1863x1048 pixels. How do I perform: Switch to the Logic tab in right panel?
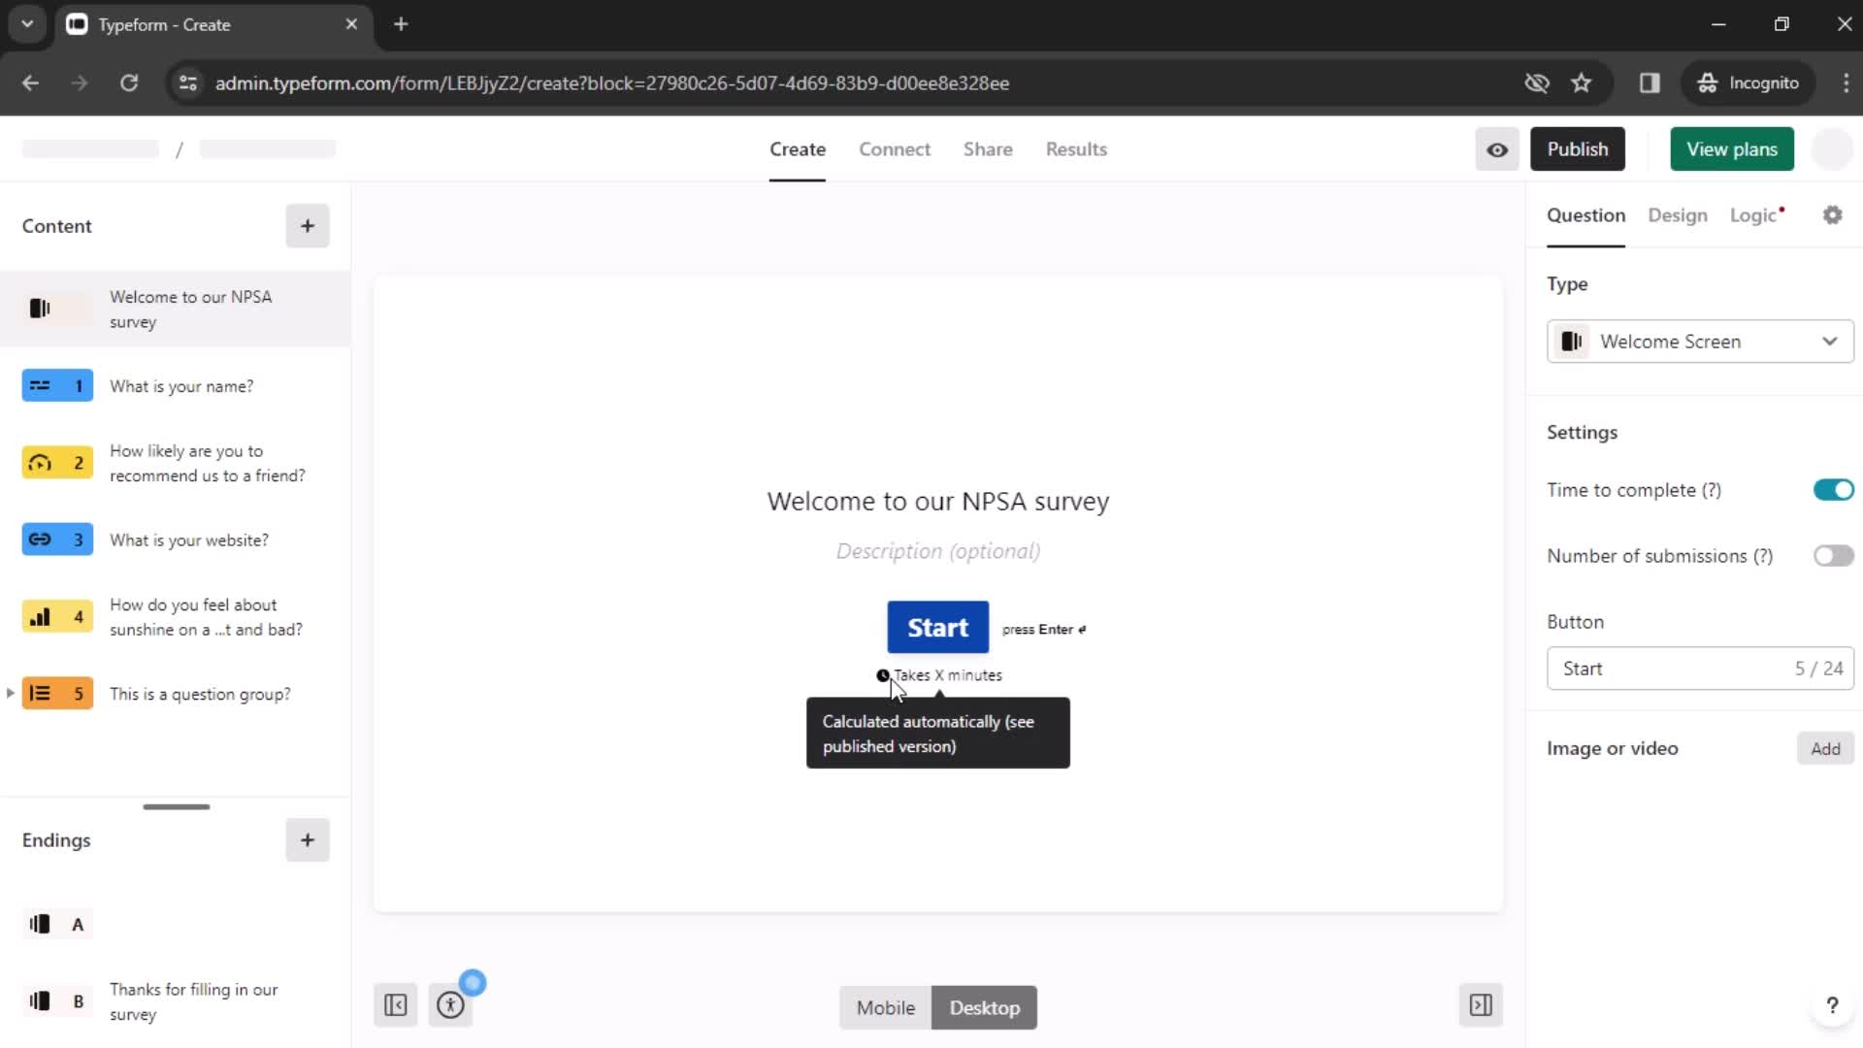point(1754,215)
